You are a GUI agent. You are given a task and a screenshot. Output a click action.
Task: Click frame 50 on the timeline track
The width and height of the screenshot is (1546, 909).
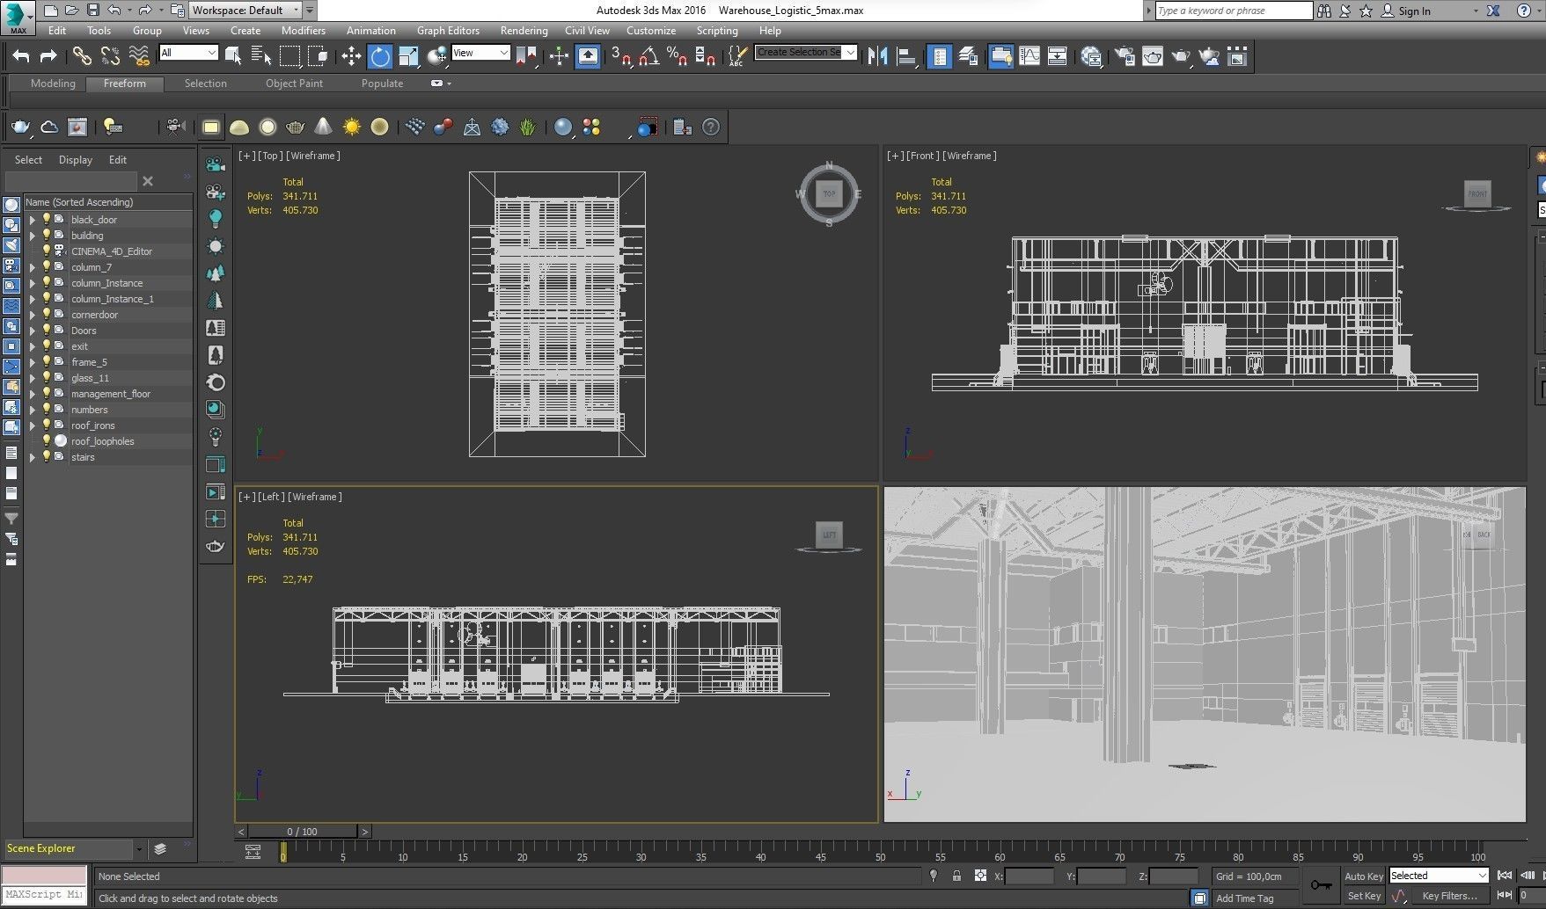(881, 851)
